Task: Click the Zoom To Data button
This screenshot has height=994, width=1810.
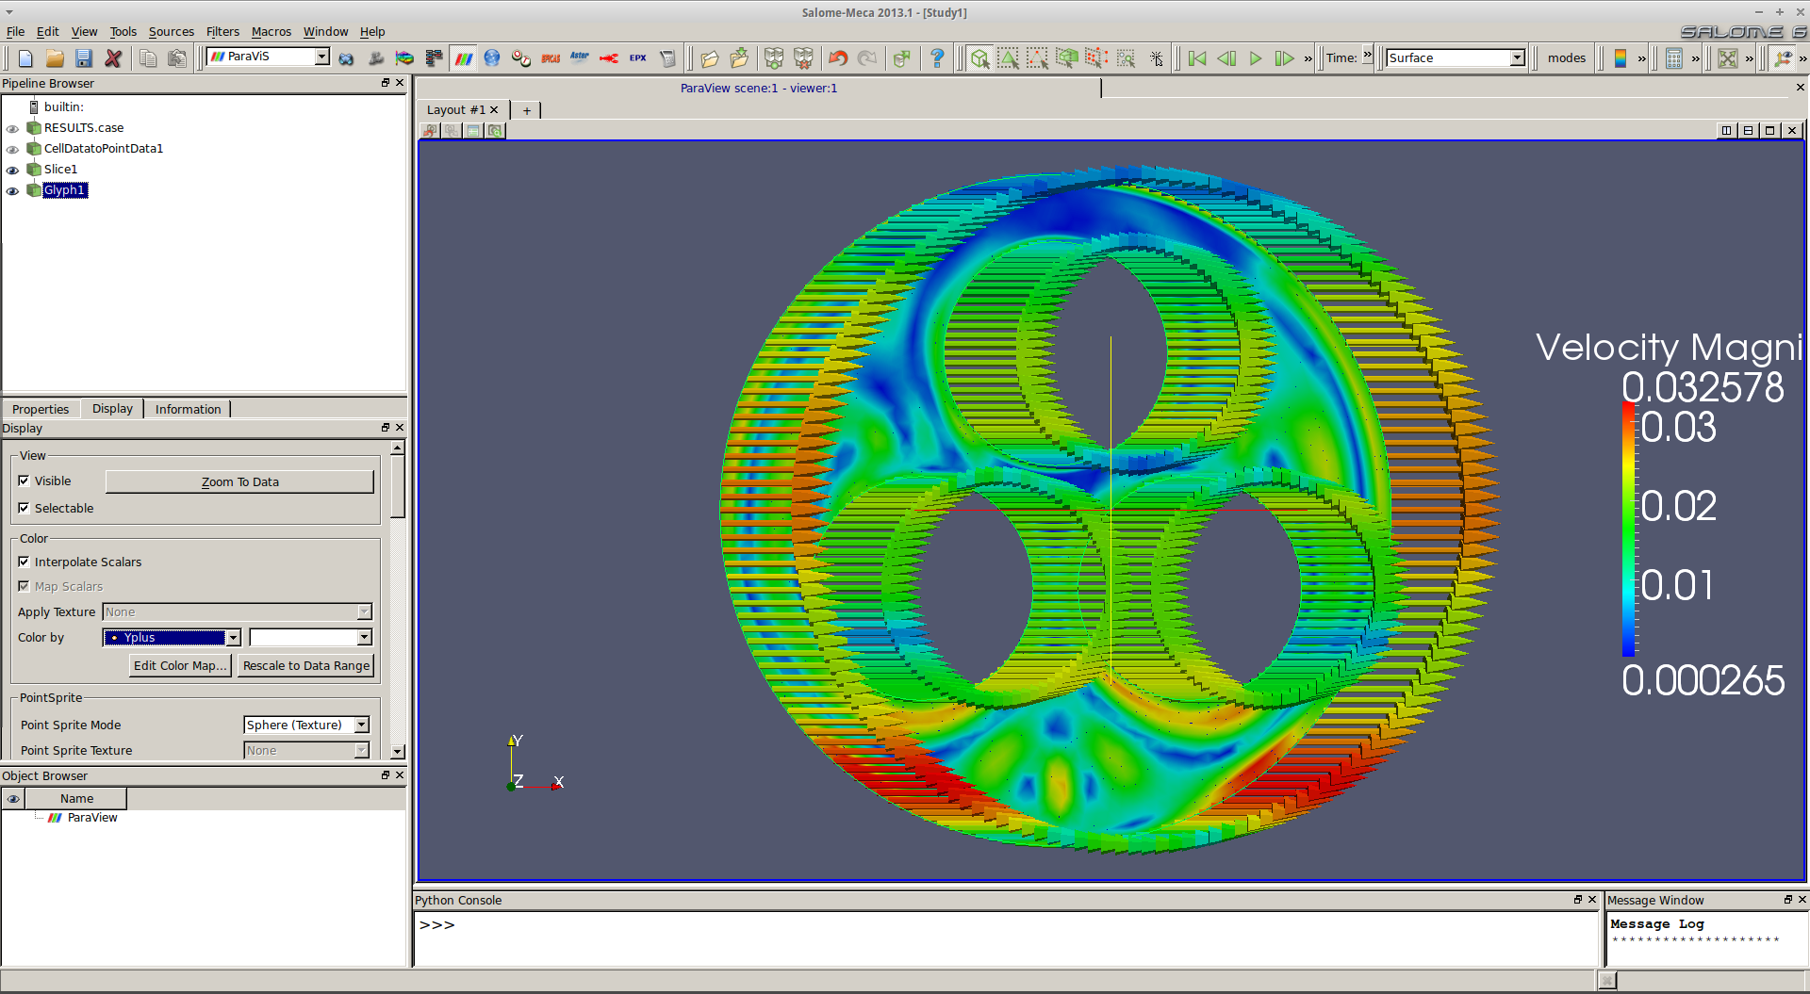Action: [239, 482]
